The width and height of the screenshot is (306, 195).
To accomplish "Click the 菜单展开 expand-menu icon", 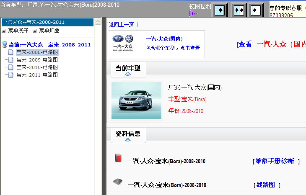I will [4, 31].
